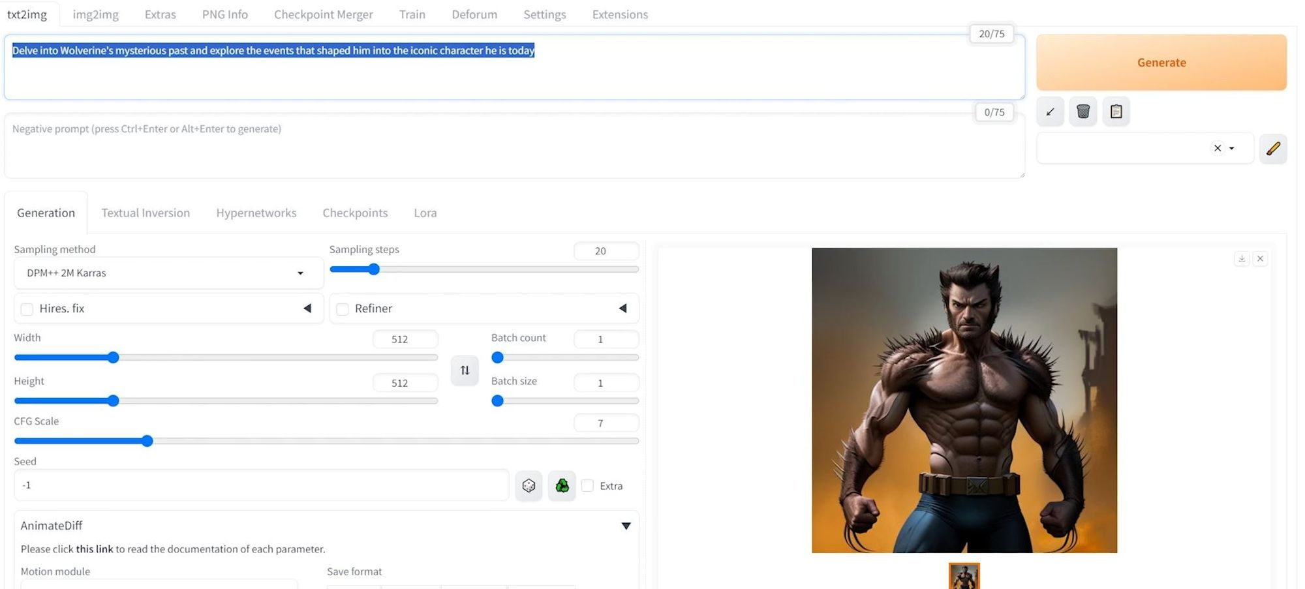
Task: Click into the positive prompt text box
Action: 514,67
